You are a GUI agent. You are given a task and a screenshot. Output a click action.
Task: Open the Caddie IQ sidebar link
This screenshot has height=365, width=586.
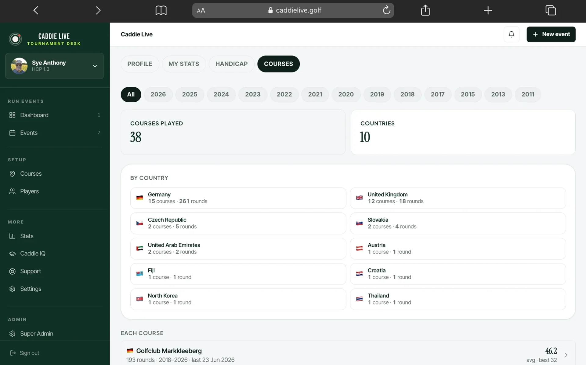click(x=54, y=253)
